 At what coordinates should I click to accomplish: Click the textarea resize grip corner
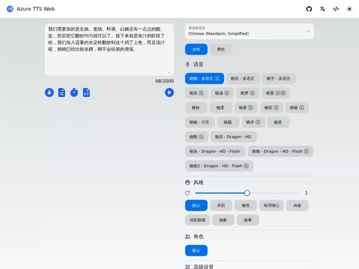170,72
